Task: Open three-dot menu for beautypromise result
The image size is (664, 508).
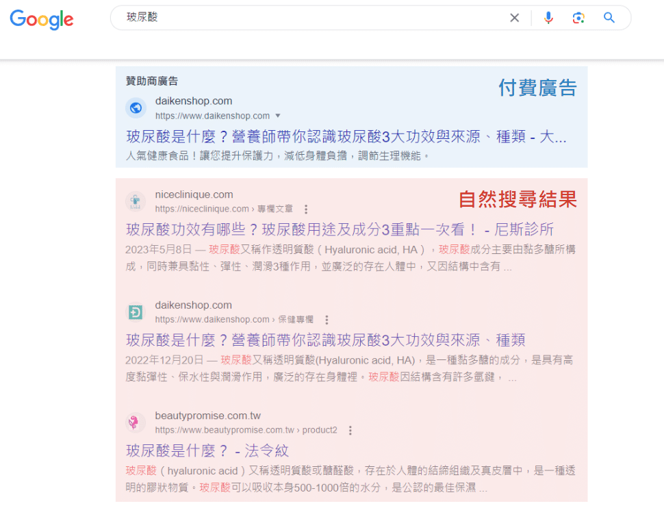Action: coord(350,431)
